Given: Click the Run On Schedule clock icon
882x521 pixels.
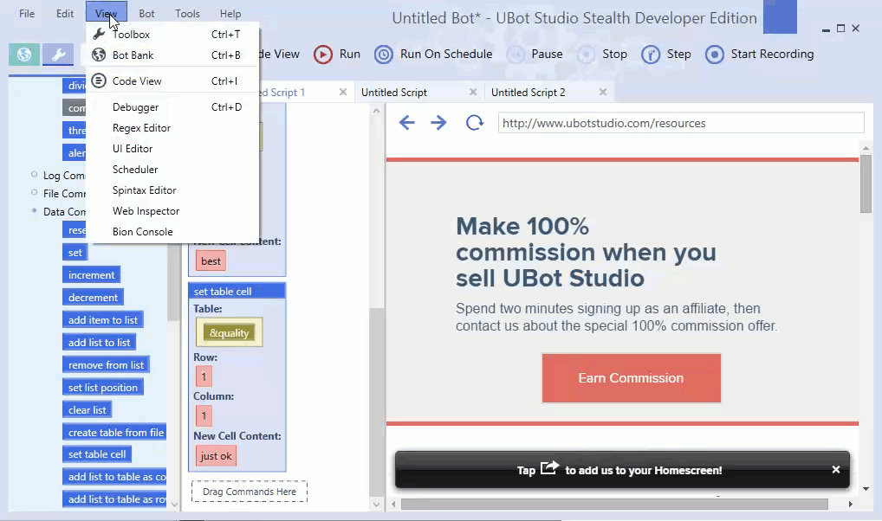Looking at the screenshot, I should click(x=384, y=55).
